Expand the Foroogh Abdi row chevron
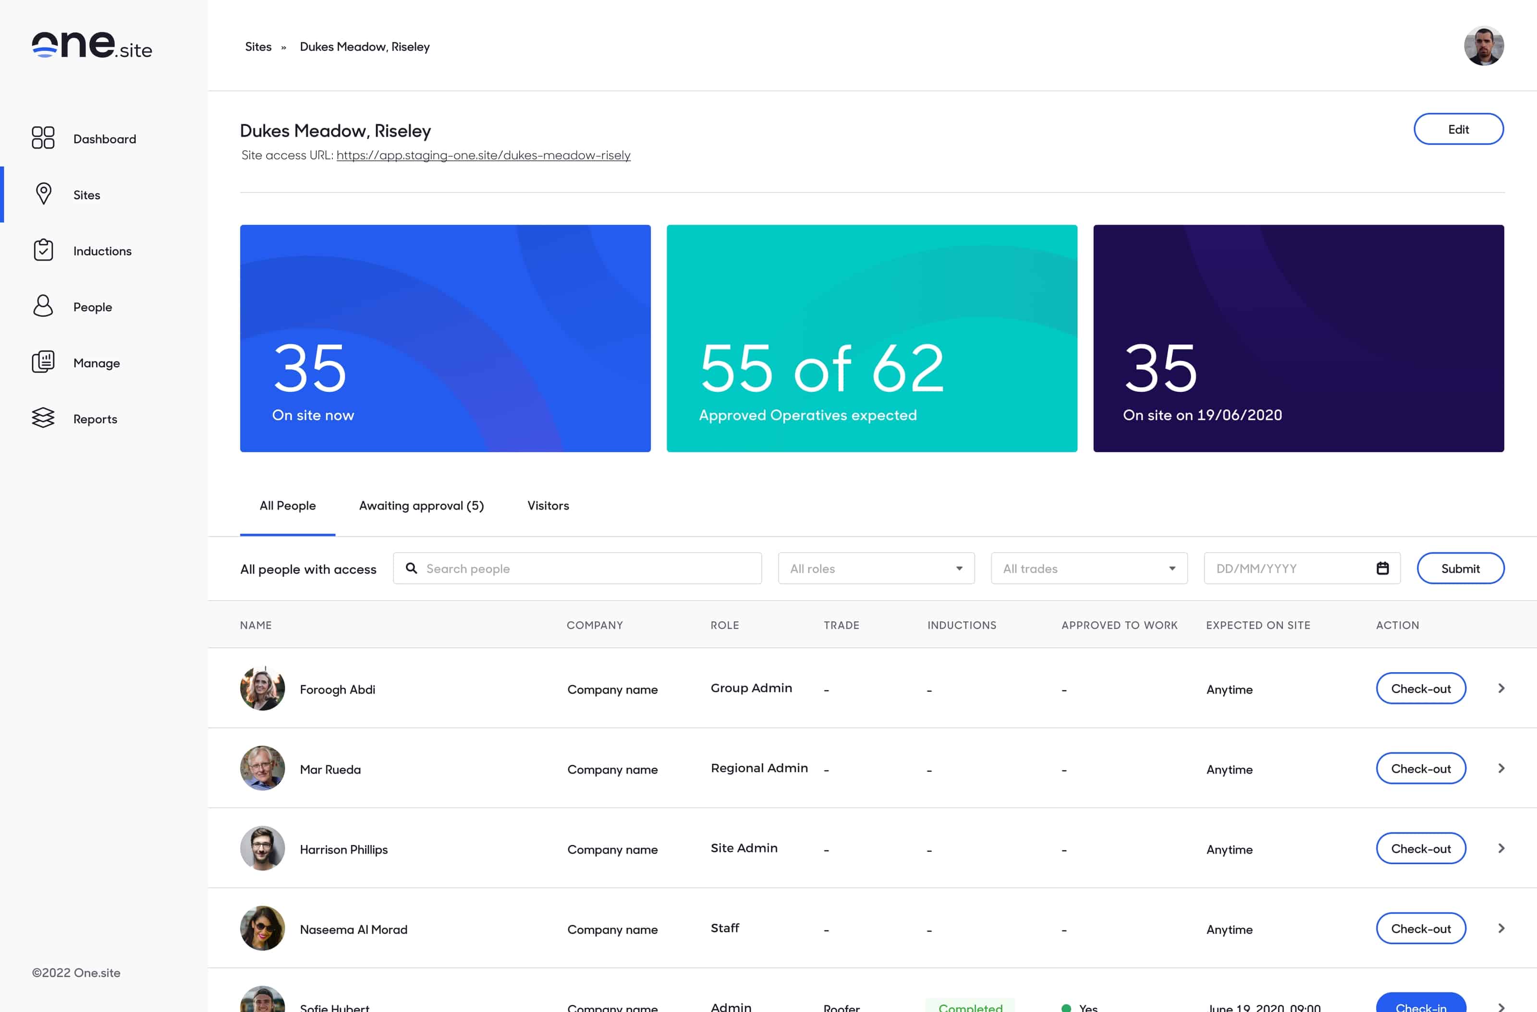Screen dimensions: 1537x1012 1501,688
